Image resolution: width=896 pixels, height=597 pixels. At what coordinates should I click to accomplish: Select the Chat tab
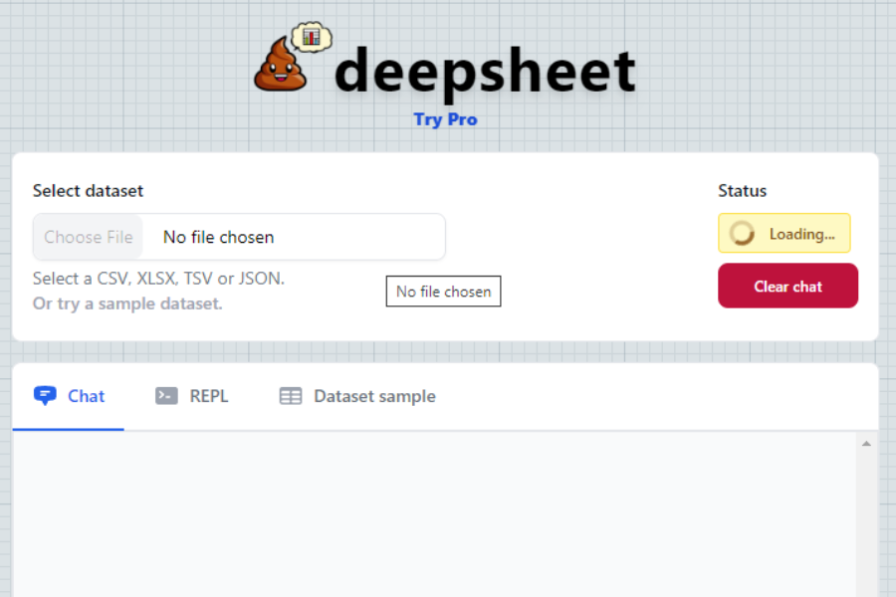pyautogui.click(x=69, y=395)
